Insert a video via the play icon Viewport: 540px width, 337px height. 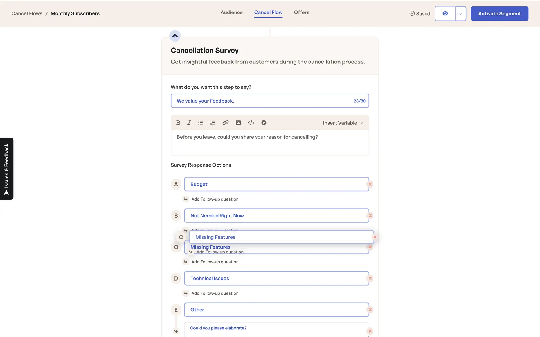(264, 123)
